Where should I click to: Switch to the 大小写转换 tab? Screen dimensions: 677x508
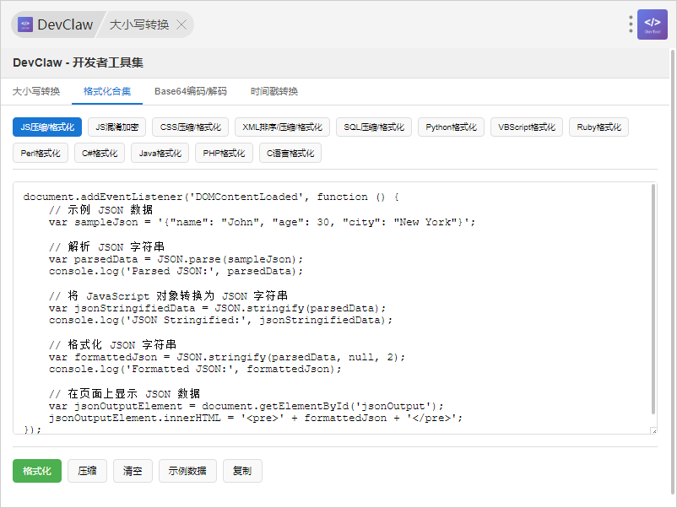tap(36, 91)
